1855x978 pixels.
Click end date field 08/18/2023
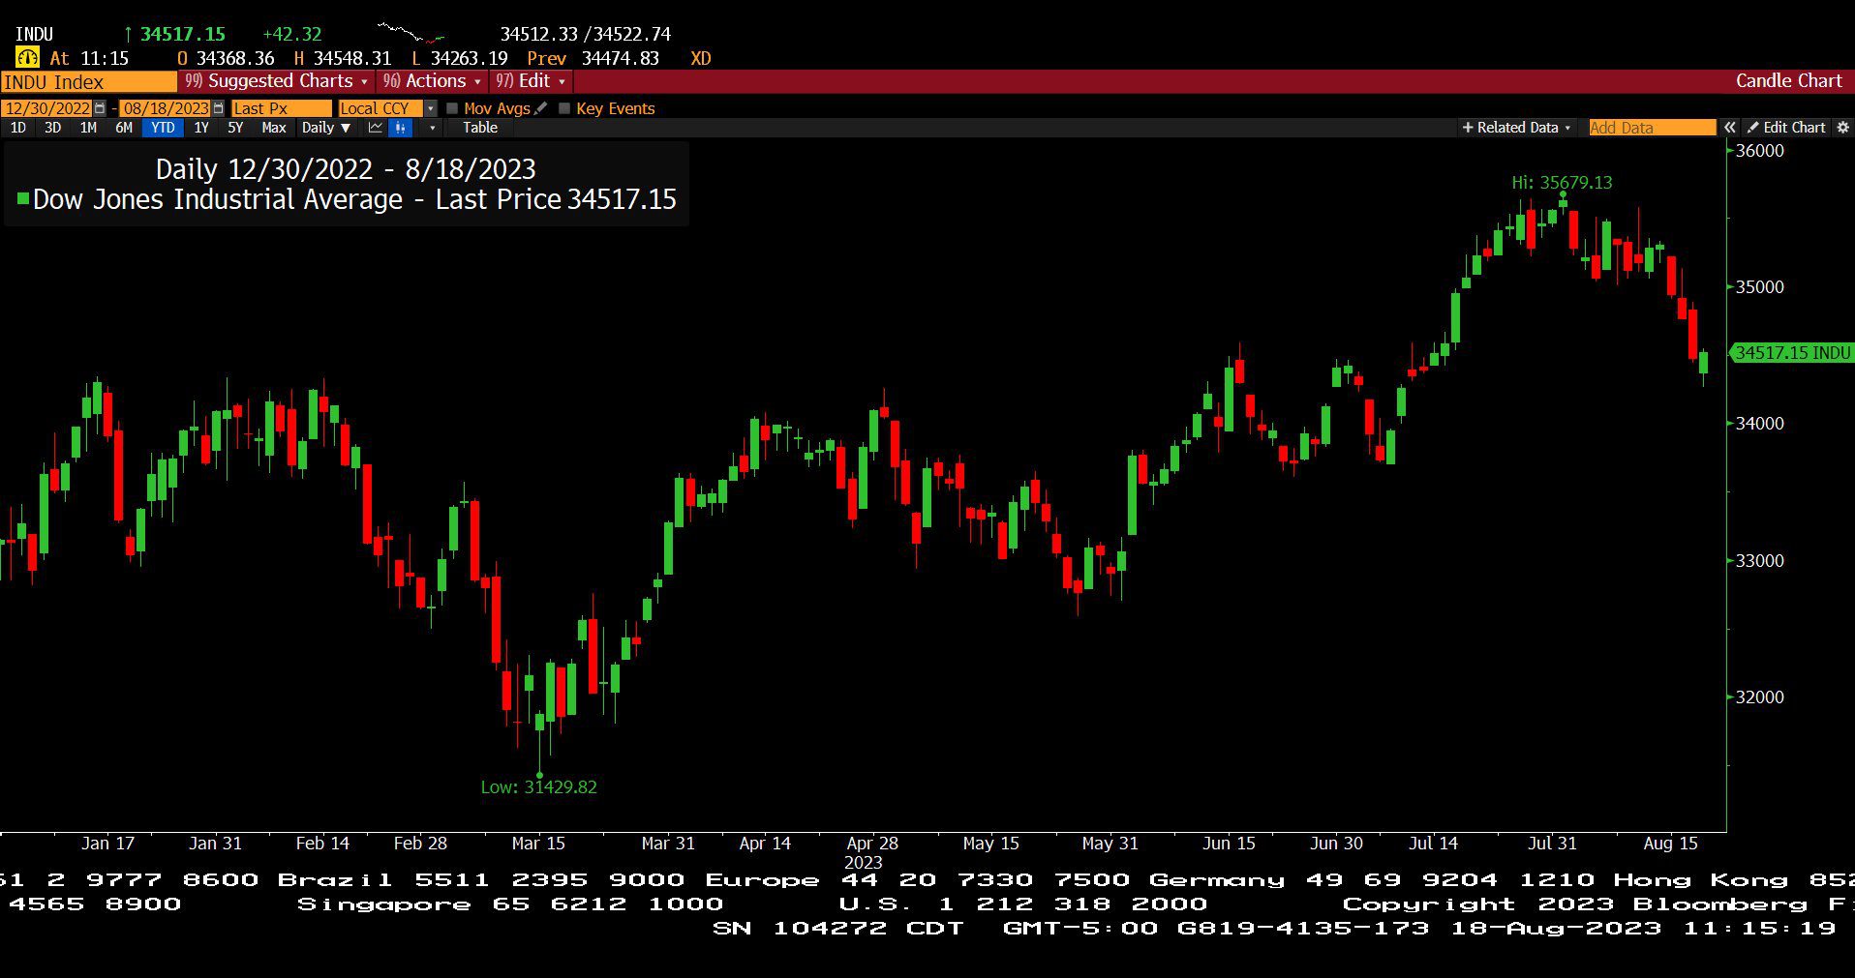[x=166, y=108]
